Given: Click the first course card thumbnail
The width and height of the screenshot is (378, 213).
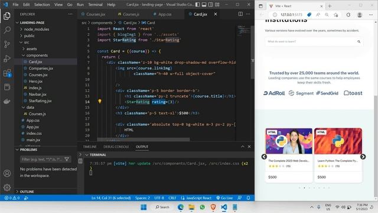Looking at the screenshot, I should (289, 141).
